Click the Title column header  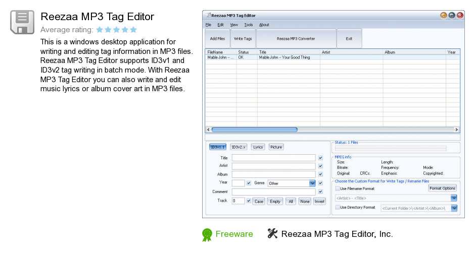pos(289,52)
